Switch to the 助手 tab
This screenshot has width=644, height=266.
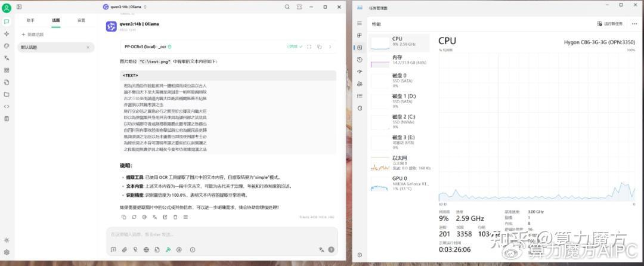30,20
